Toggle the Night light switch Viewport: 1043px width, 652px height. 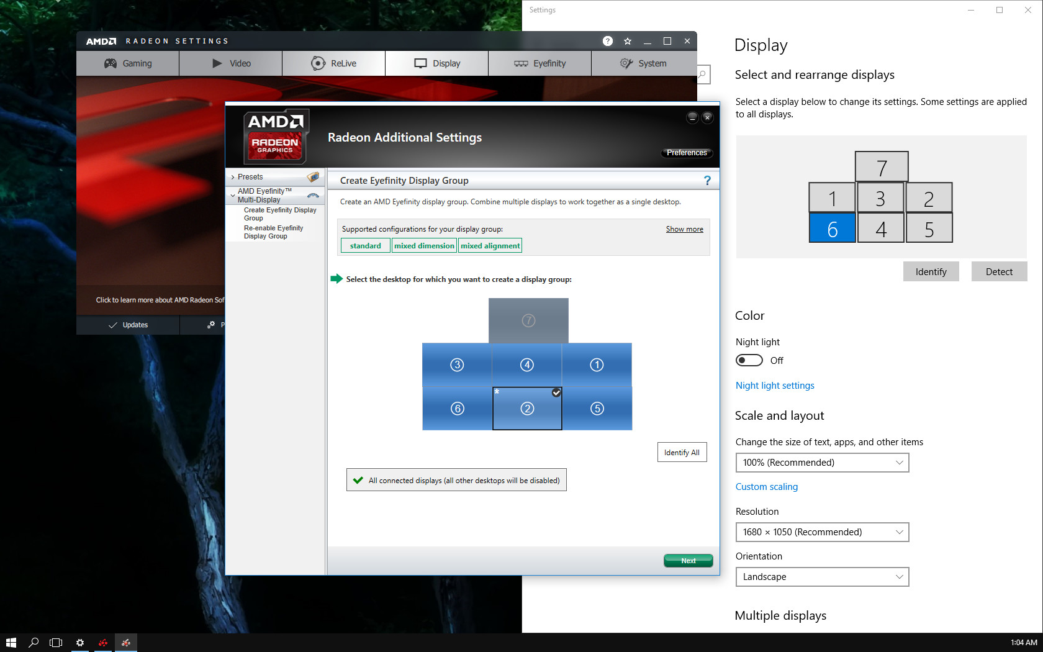pos(749,361)
